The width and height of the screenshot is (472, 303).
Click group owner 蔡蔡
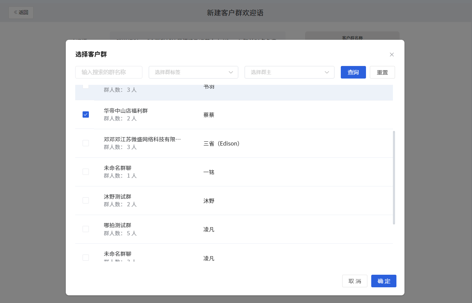[x=209, y=115]
